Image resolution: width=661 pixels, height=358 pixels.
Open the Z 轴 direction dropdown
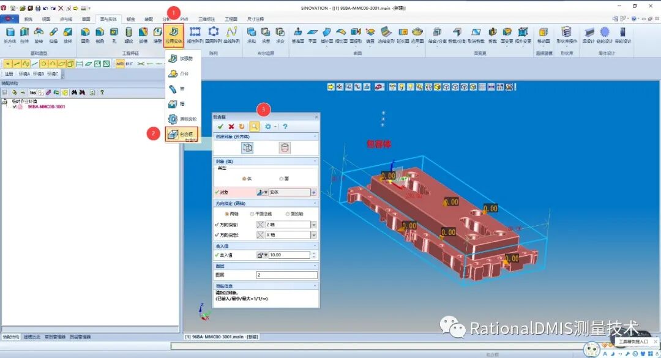(313, 225)
